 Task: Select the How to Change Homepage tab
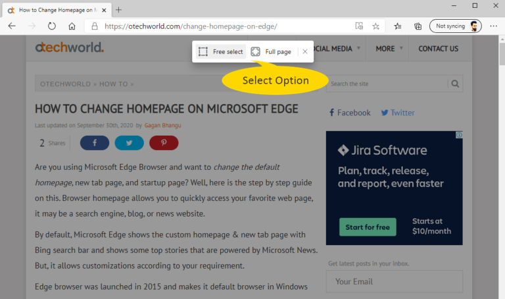57,10
